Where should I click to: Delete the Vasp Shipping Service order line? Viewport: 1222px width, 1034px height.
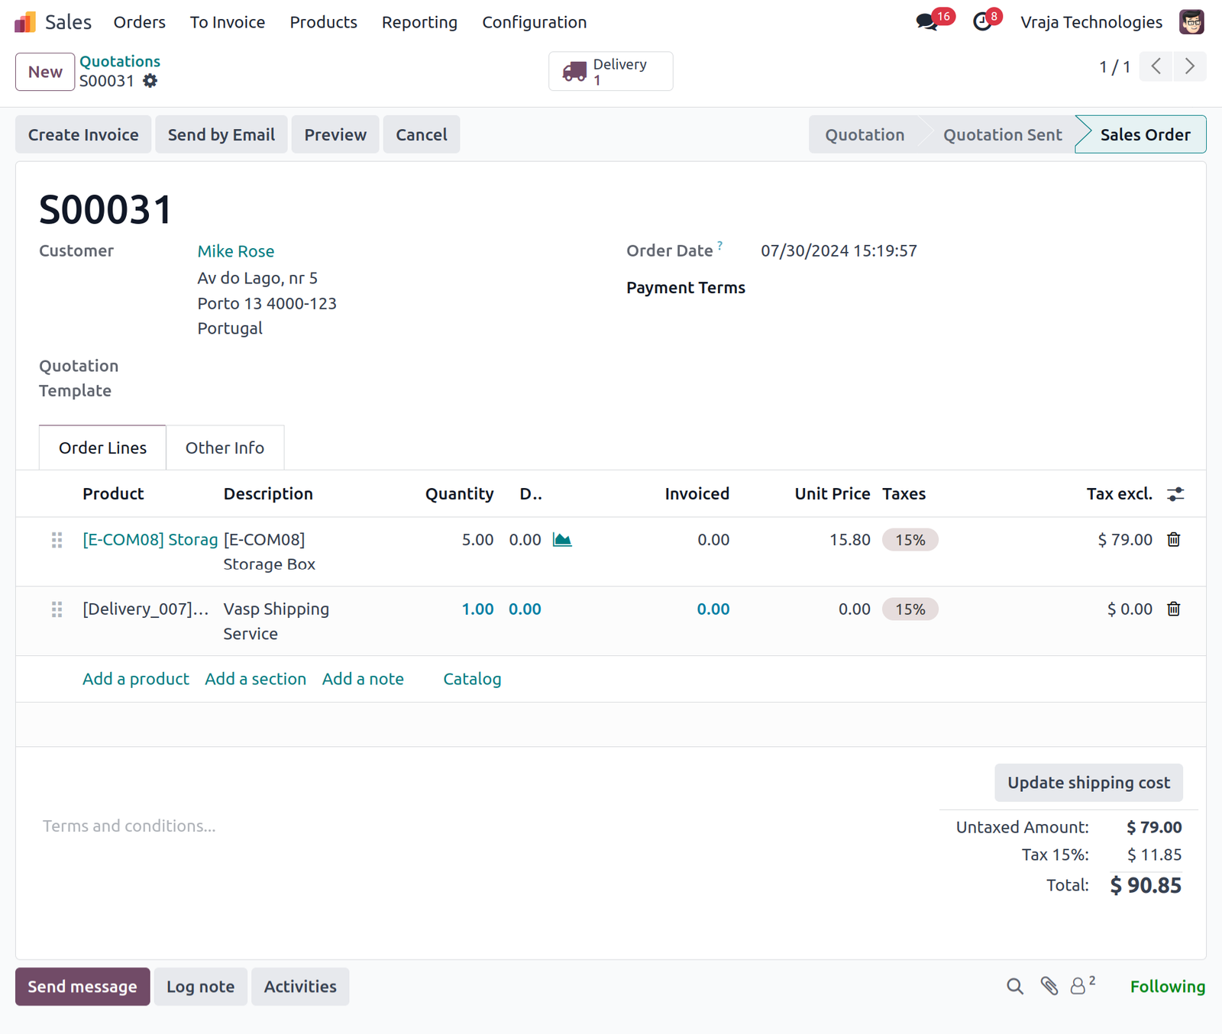(1174, 609)
